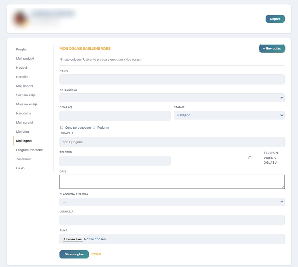
Task: Open Geslo password section
Action: pos(20,168)
